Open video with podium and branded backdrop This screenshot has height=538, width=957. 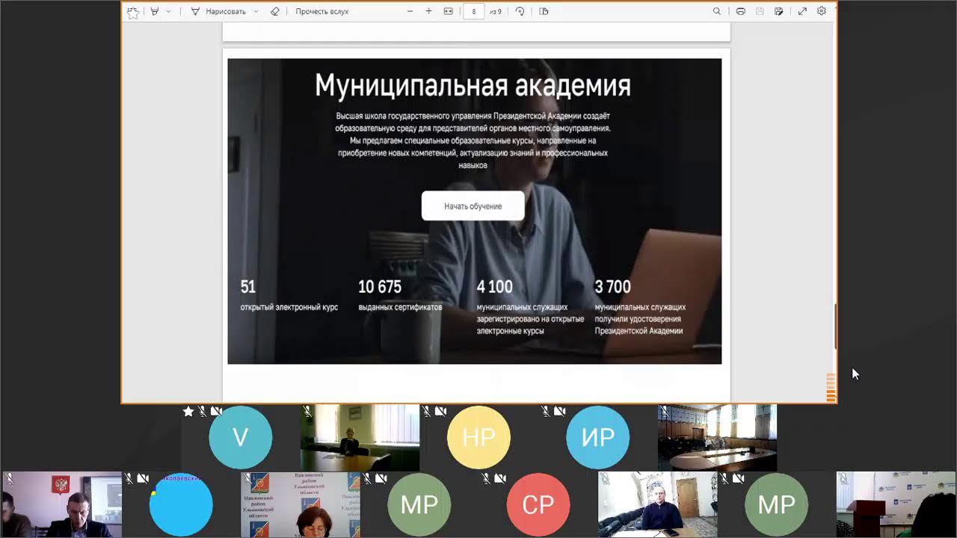[x=896, y=504]
